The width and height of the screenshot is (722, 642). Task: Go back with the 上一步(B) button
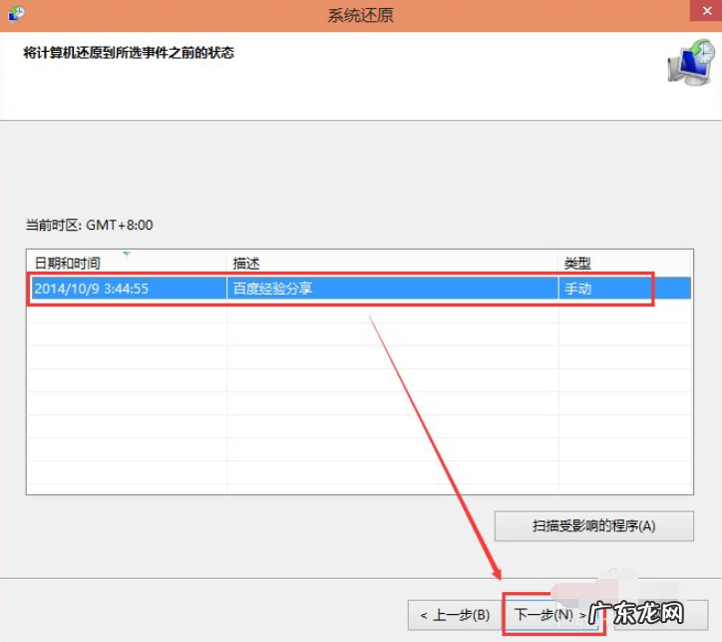click(454, 614)
